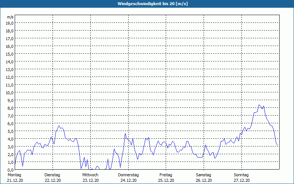Click the date label 25.12.20

(166, 180)
